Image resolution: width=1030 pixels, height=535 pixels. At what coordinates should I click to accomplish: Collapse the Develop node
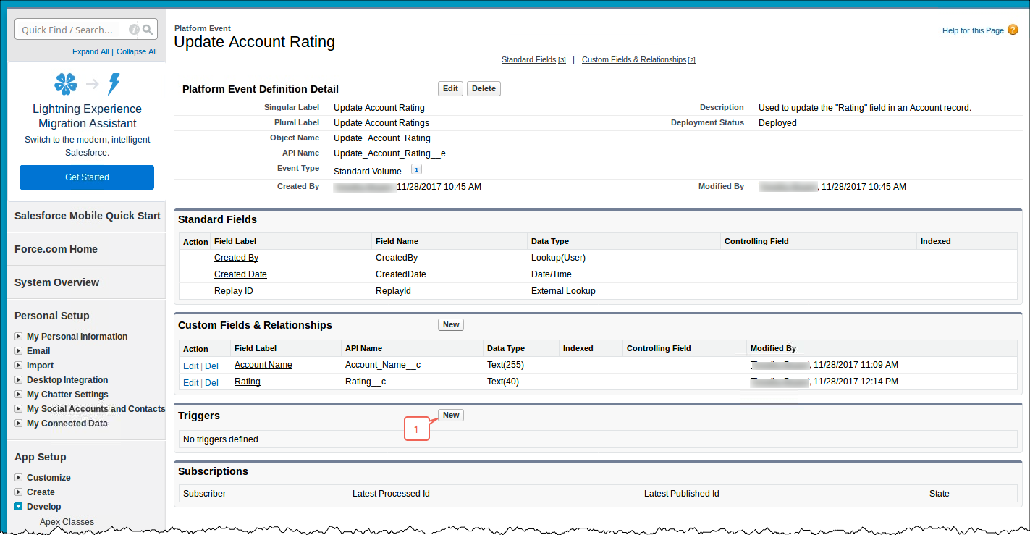(19, 507)
